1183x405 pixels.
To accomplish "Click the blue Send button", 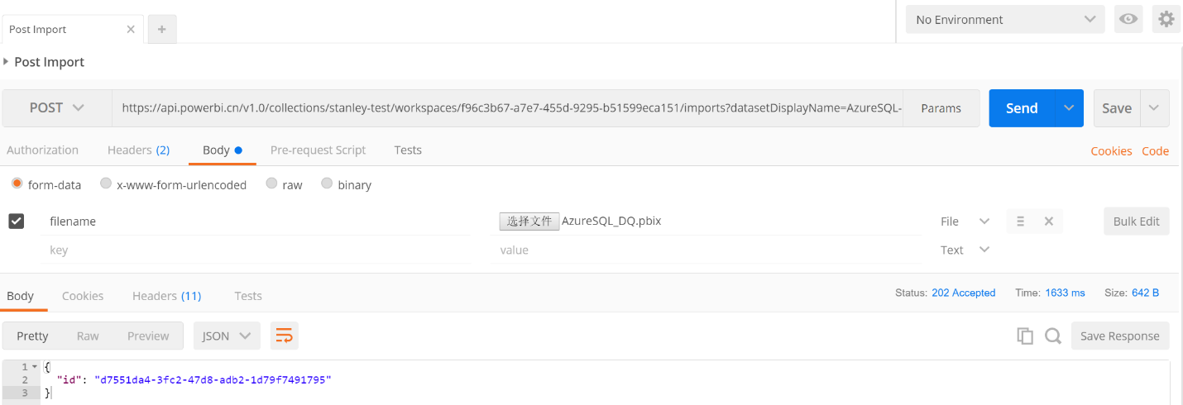I will pos(1022,108).
